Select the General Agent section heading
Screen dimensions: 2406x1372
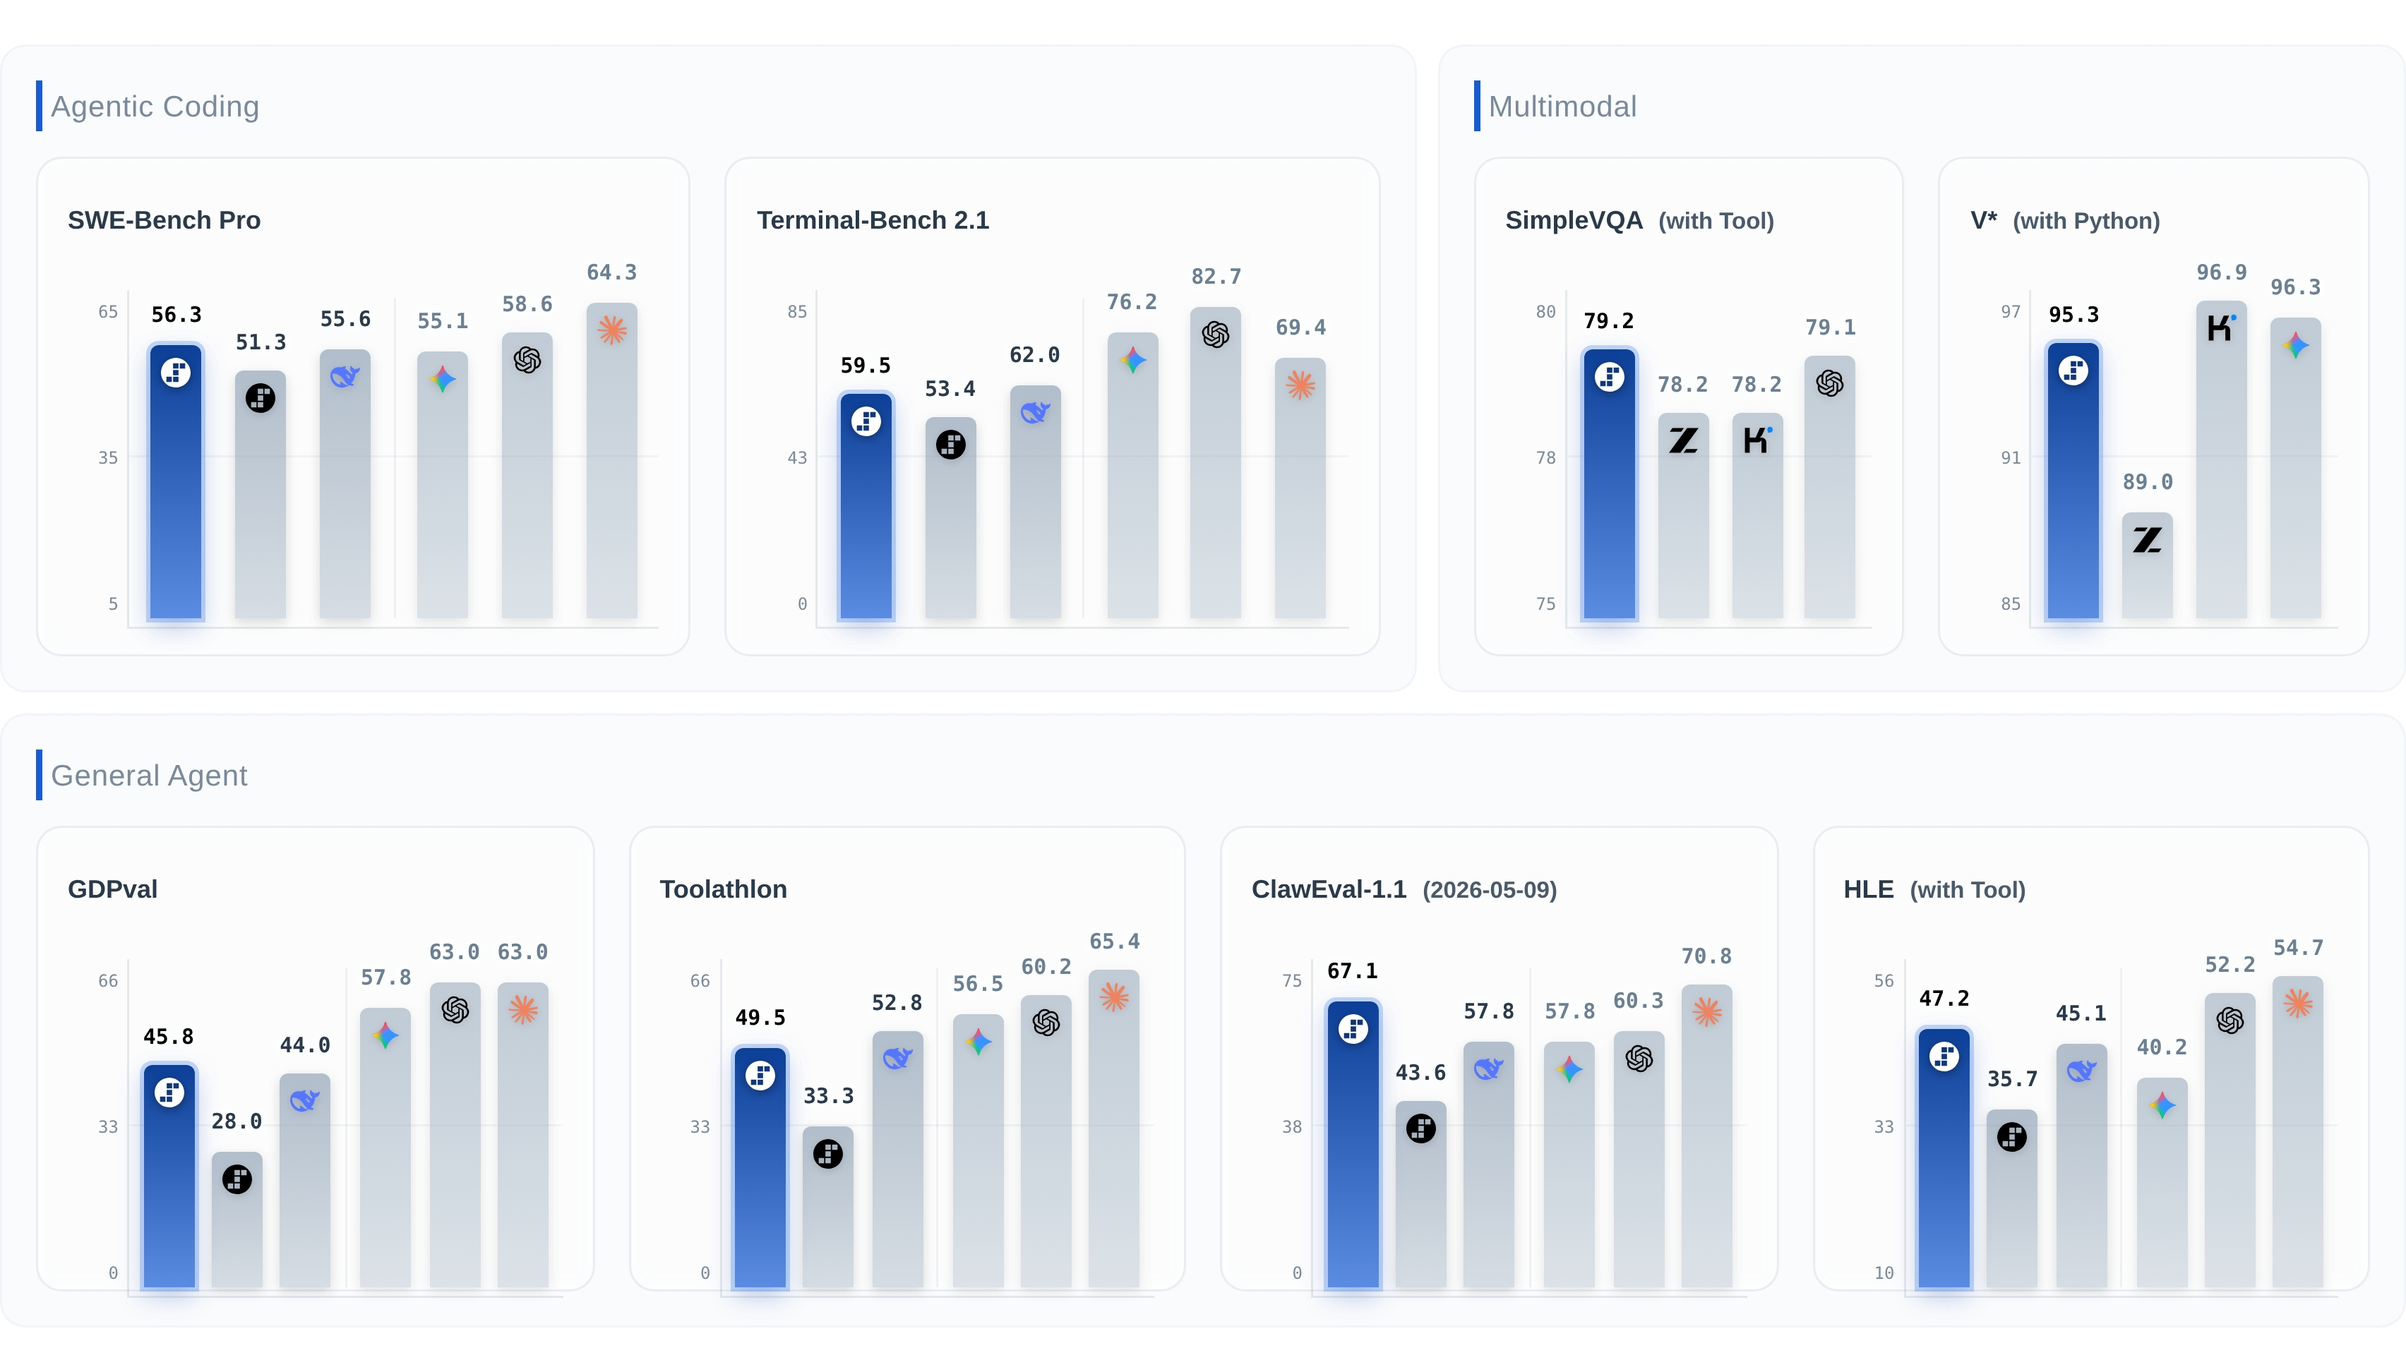pos(149,776)
